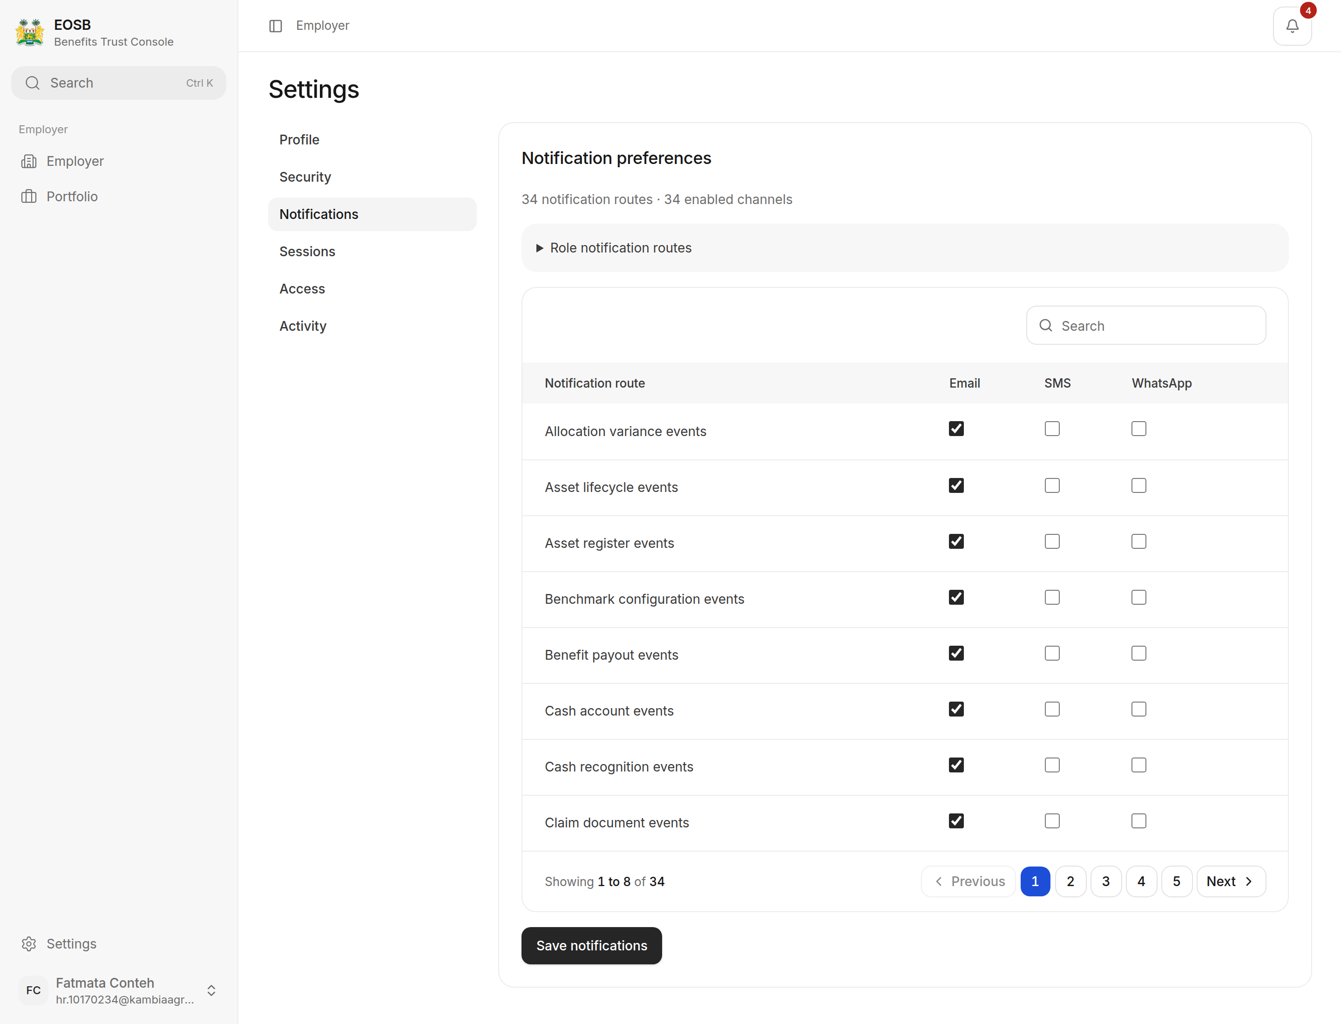Image resolution: width=1341 pixels, height=1024 pixels.
Task: Open the Sessions settings tab
Action: click(372, 252)
